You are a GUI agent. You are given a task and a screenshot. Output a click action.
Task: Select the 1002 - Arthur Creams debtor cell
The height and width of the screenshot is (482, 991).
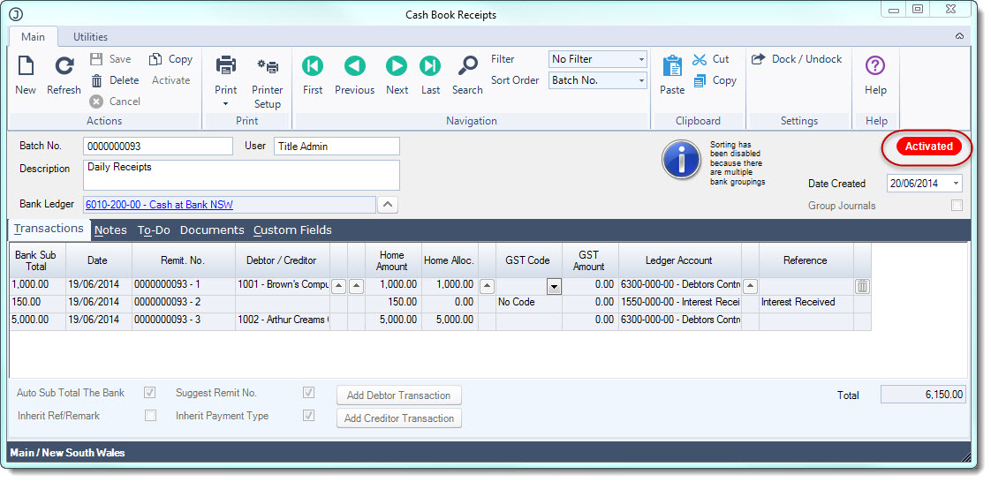click(283, 320)
